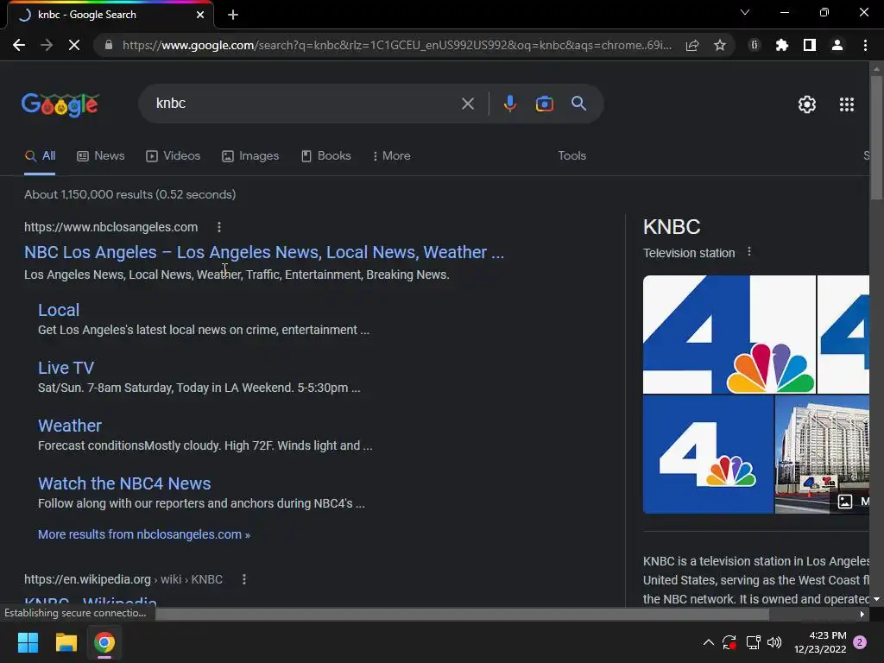884x663 pixels.
Task: Click the scroll-down arrow of the page scrollbar
Action: click(x=876, y=599)
